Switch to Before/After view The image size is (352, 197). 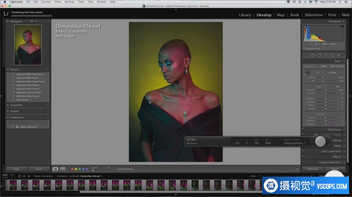[63, 169]
